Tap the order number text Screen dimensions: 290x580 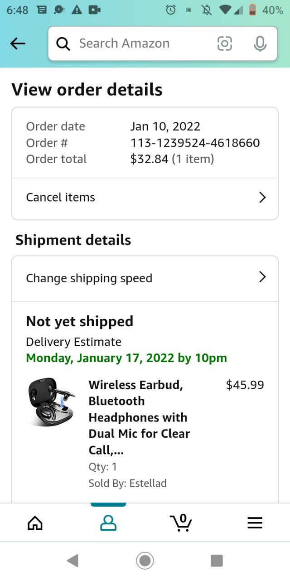coord(195,143)
